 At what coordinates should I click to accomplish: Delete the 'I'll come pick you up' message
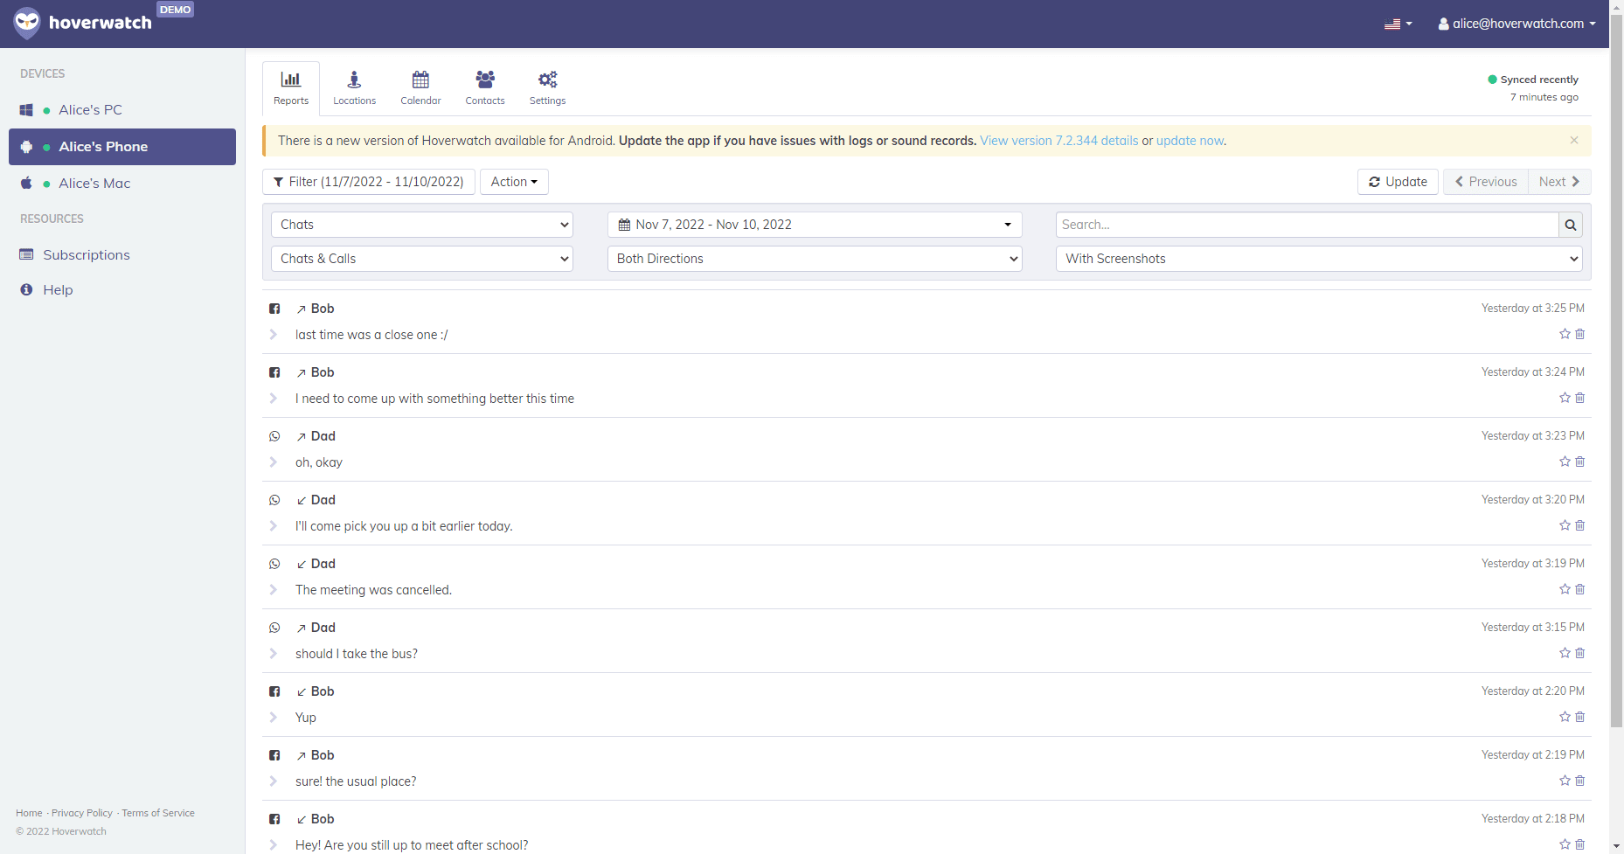pyautogui.click(x=1580, y=525)
